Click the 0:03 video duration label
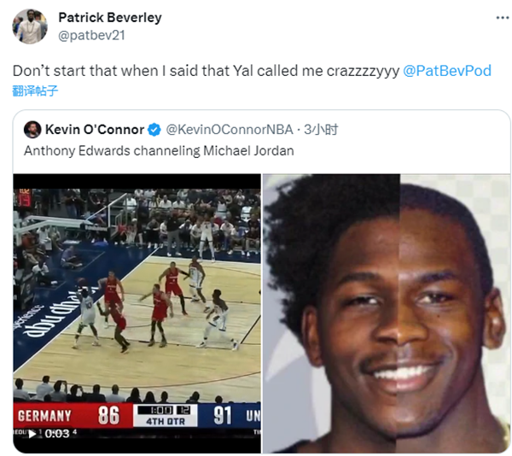Image resolution: width=512 pixels, height=456 pixels. tap(57, 434)
